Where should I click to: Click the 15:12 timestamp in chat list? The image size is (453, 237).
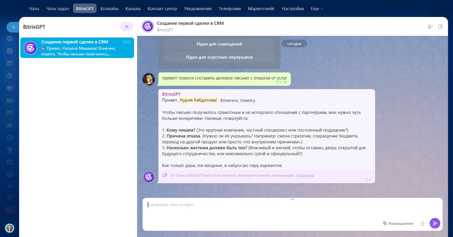click(x=127, y=42)
